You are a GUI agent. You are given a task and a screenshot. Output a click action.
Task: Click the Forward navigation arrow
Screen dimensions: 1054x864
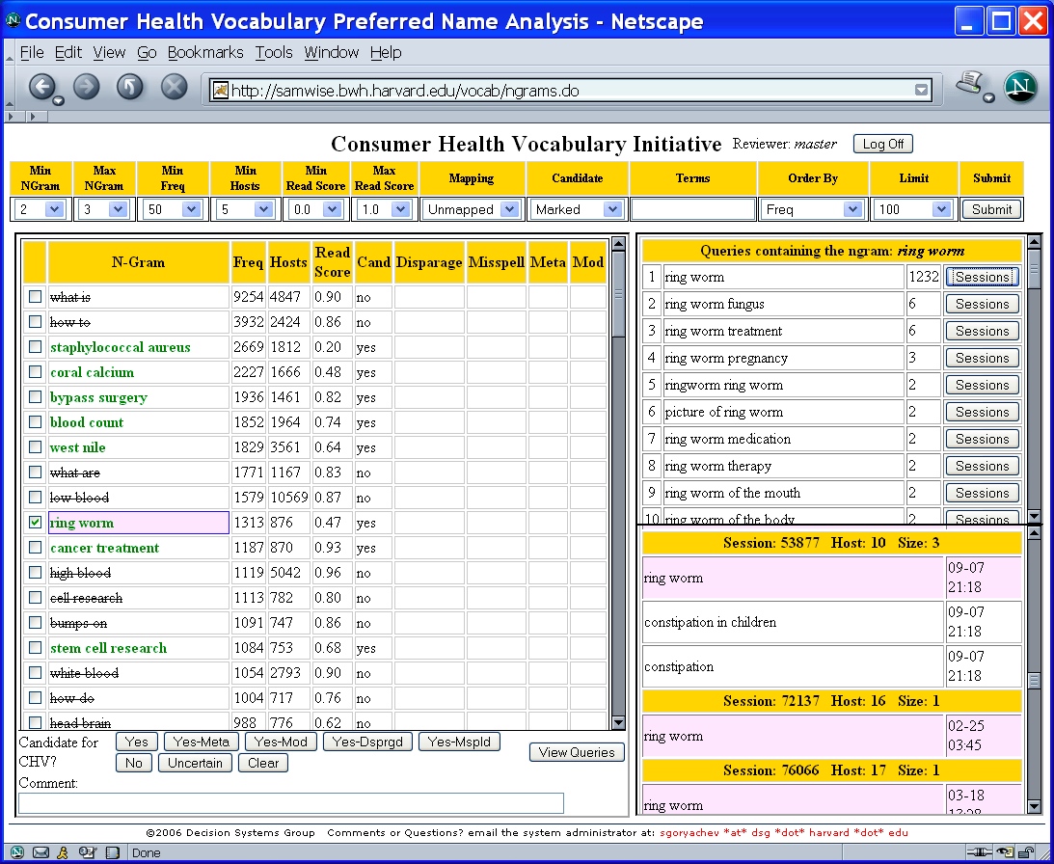pos(87,88)
